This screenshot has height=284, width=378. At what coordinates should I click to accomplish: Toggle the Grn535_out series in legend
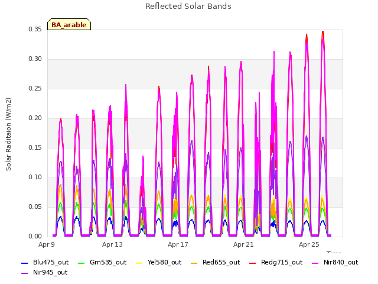coord(102,262)
